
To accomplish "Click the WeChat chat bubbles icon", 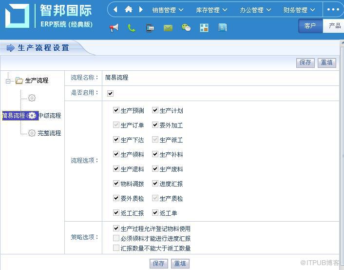I will 186,28.
